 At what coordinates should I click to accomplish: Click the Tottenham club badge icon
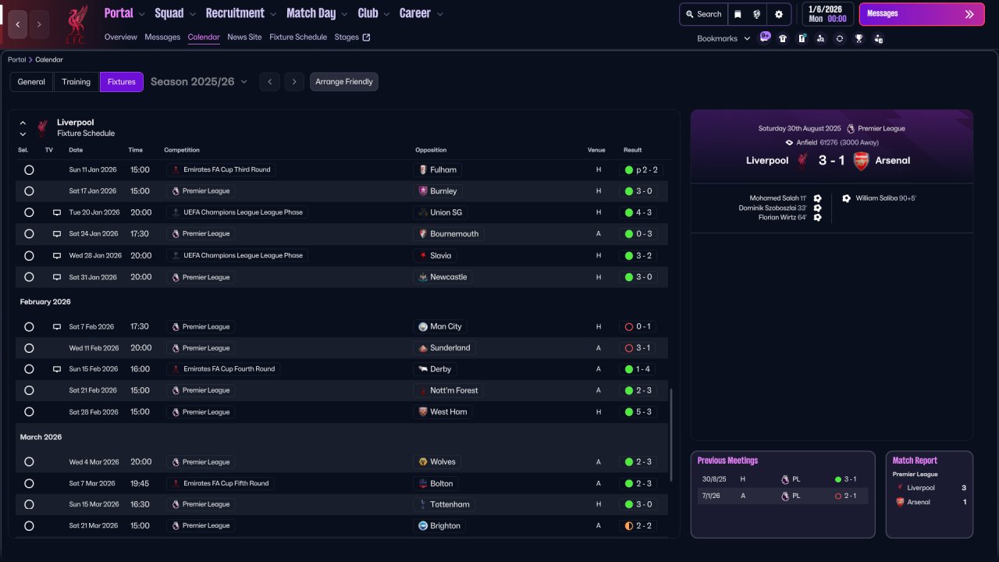pos(423,504)
